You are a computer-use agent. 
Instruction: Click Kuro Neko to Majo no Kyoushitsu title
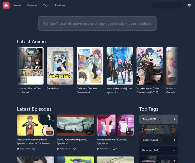[119, 90]
